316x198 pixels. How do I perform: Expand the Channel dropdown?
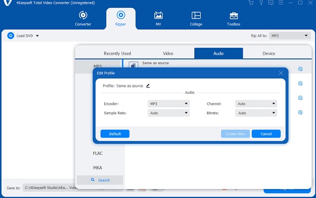(256, 104)
